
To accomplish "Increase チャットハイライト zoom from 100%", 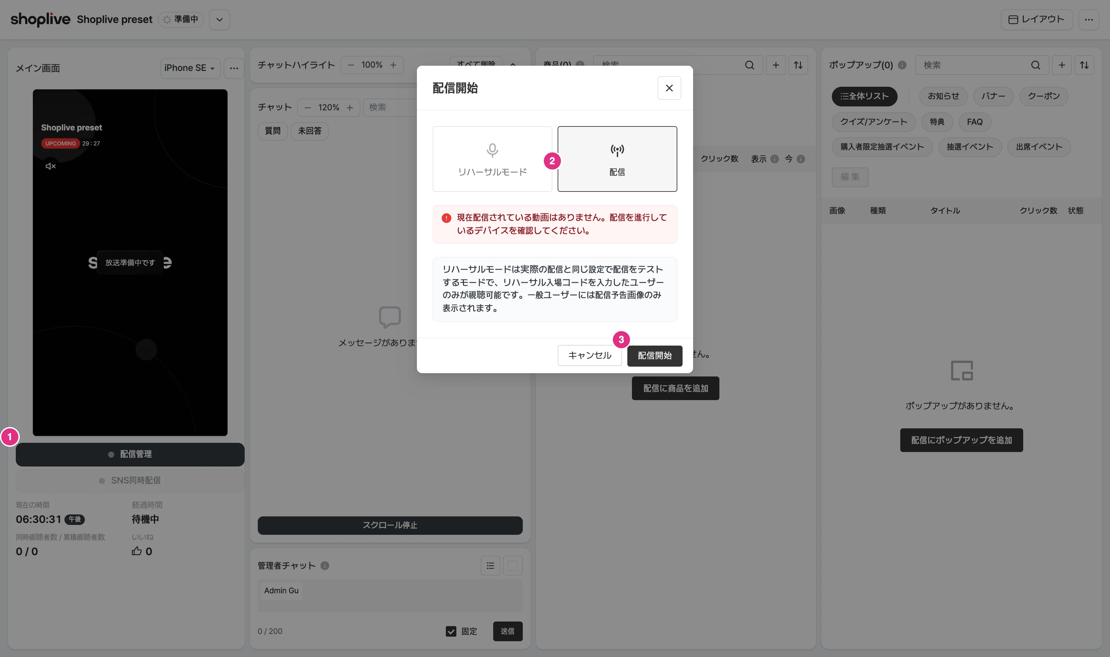I will [393, 65].
